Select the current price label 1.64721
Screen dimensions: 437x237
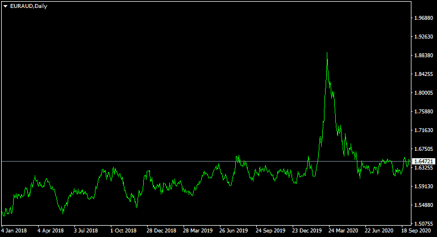(423, 162)
